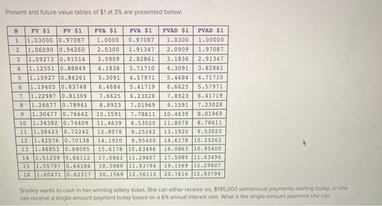The width and height of the screenshot is (382, 206).
Task: Select the FVAD value 6.6625 cell
Action: [176, 87]
